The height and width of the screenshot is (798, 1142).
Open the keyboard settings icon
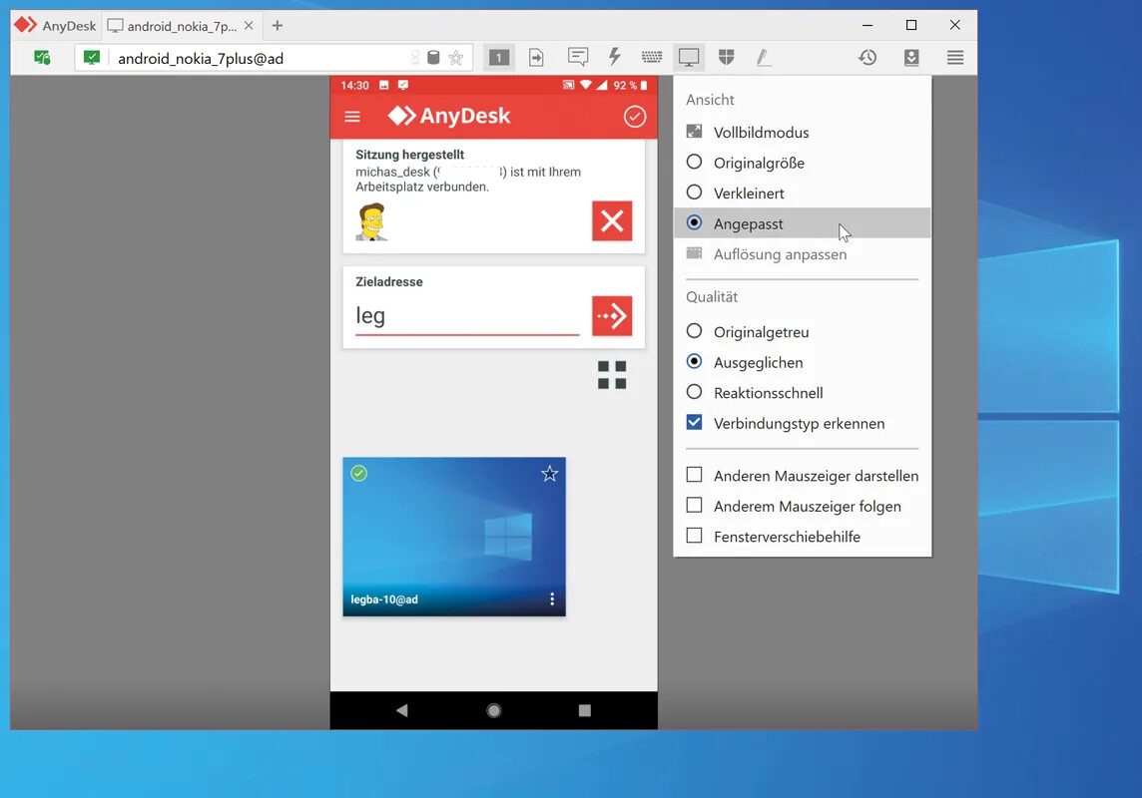click(652, 57)
